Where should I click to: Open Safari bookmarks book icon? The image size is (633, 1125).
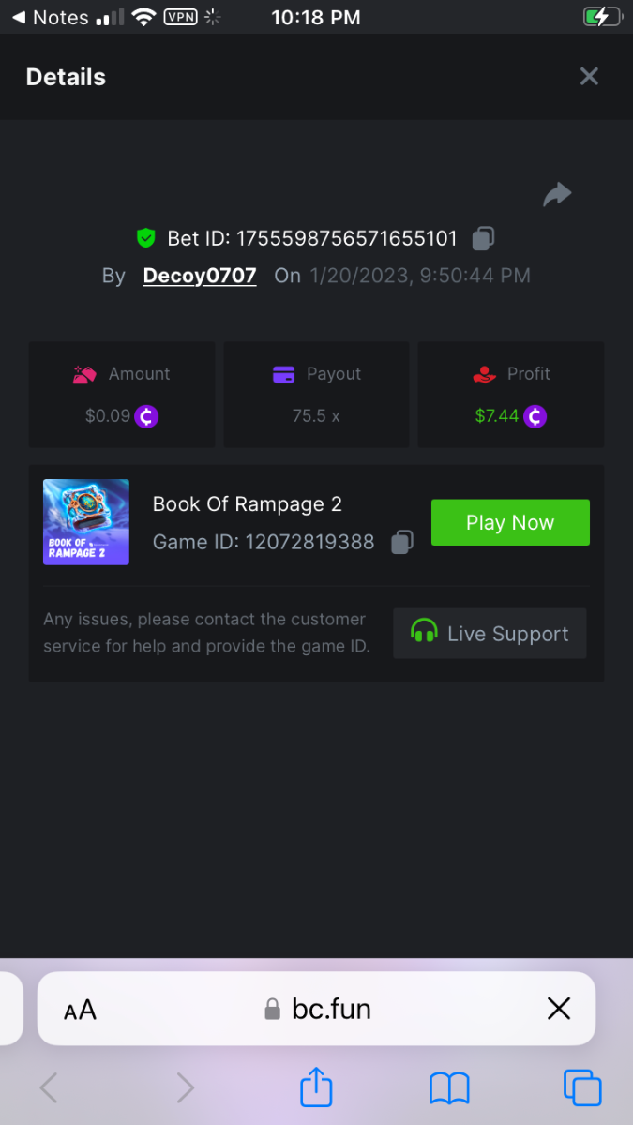(449, 1088)
